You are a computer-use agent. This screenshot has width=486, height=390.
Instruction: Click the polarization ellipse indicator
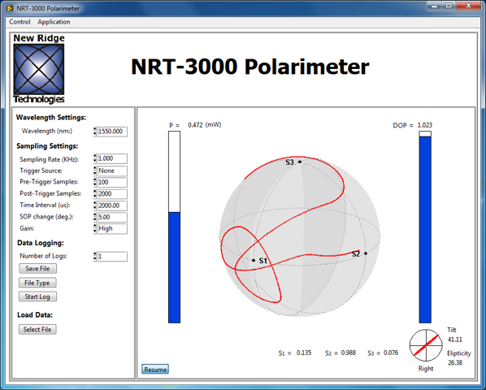[426, 345]
